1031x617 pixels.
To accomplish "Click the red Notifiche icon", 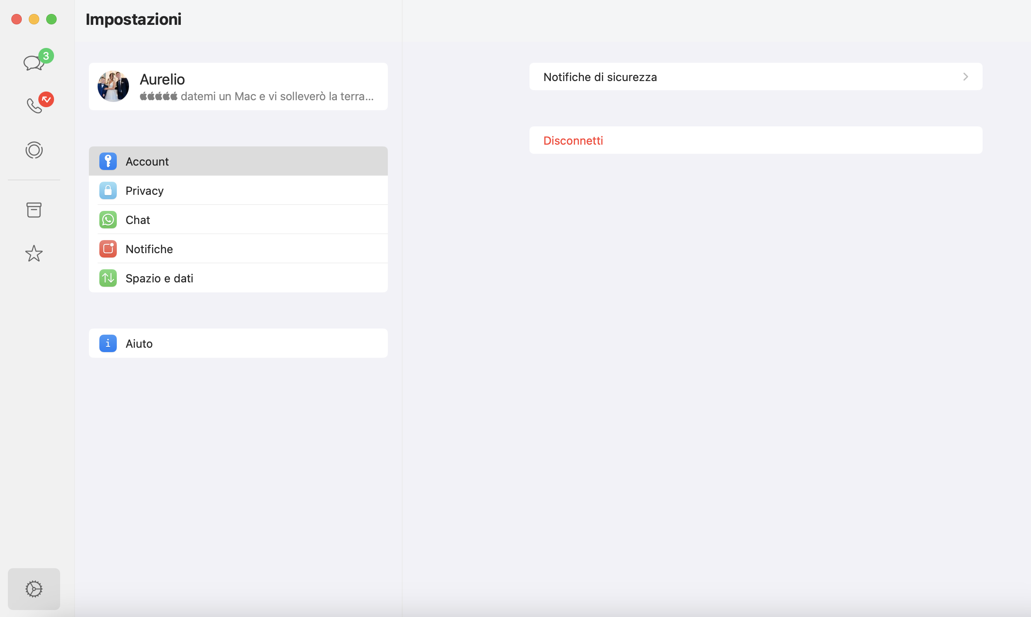I will click(x=108, y=249).
